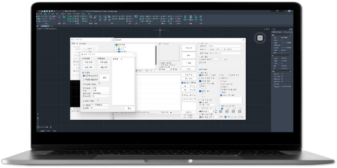Click the TOP face of the ViewCube

[260, 38]
